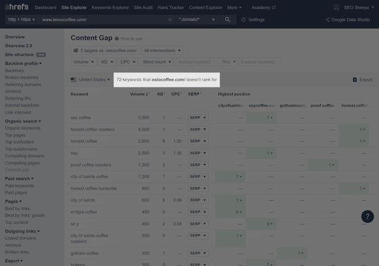Click the Include keyword input field
Image resolution: width=379 pixels, height=266 pixels.
coord(195,62)
